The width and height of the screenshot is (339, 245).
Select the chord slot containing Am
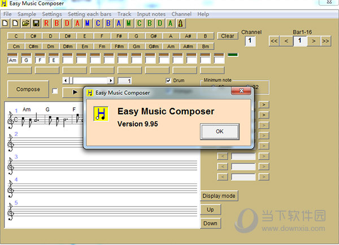pyautogui.click(x=12, y=60)
